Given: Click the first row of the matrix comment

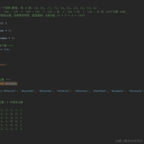Looking at the screenshot, I should [11, 110].
